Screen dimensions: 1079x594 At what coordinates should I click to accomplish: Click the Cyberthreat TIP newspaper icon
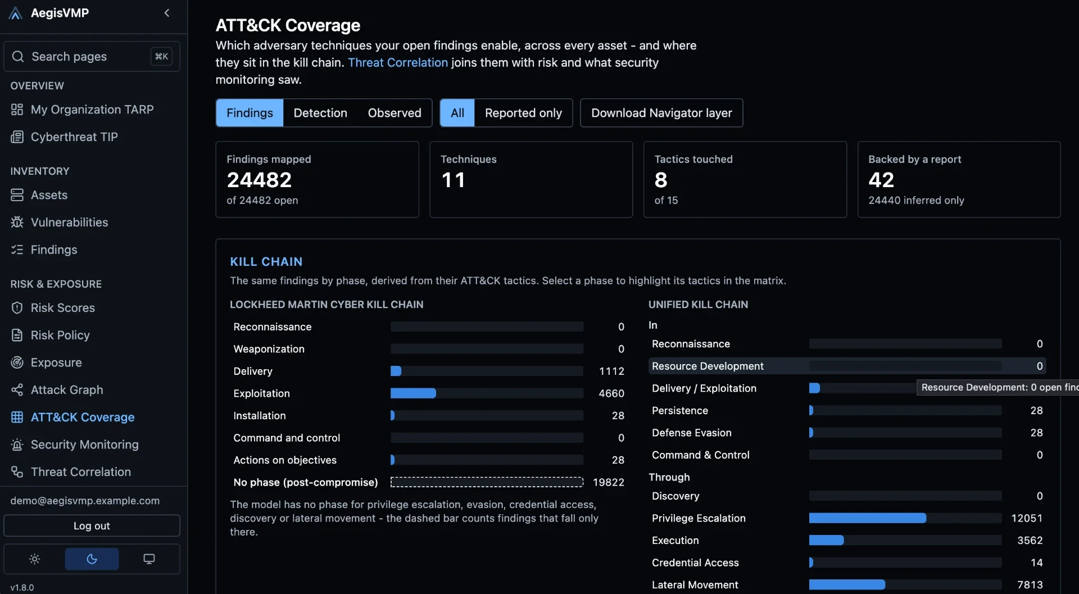coord(17,137)
